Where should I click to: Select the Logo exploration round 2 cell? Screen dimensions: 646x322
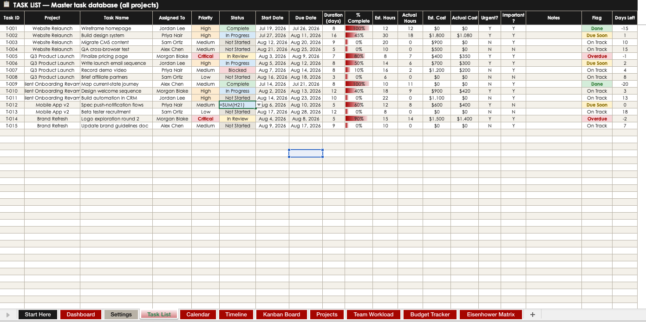pos(116,119)
